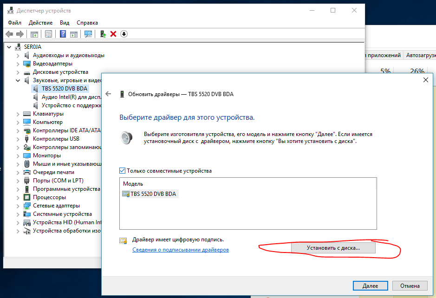Select TBS 5520 DVB BDA in the device tree

click(65, 88)
